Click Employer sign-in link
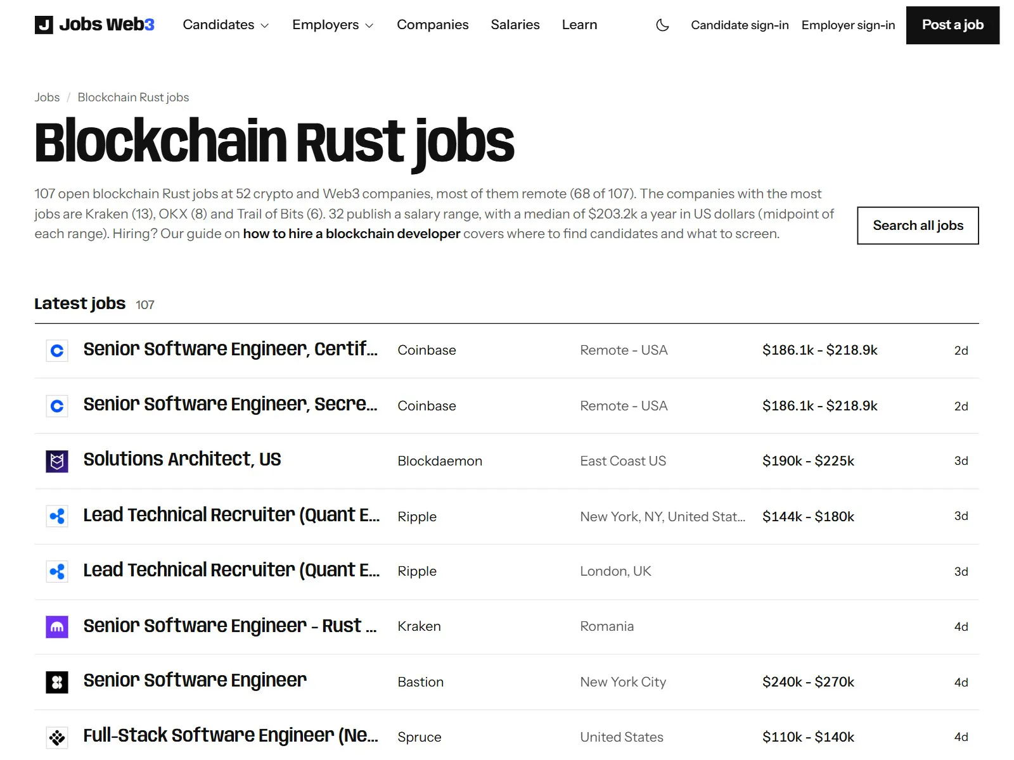The image size is (1014, 760). (848, 25)
